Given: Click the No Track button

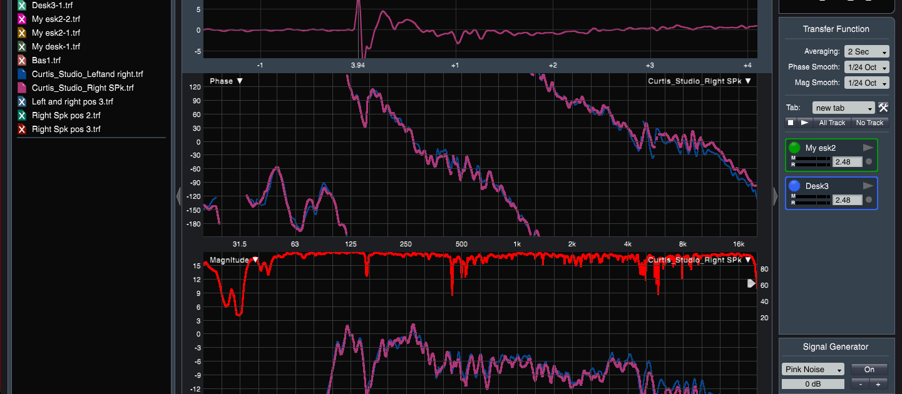Looking at the screenshot, I should (x=869, y=123).
